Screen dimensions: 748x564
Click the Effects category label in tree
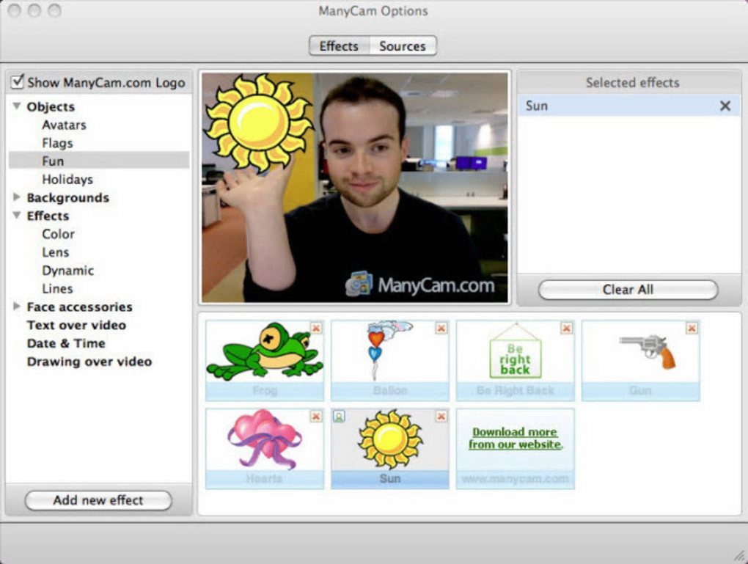(x=48, y=216)
